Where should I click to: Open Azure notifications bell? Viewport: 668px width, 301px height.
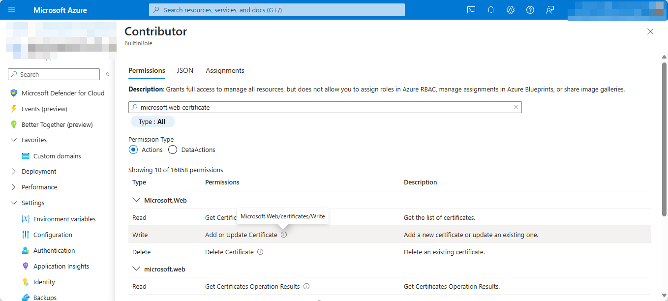[490, 10]
